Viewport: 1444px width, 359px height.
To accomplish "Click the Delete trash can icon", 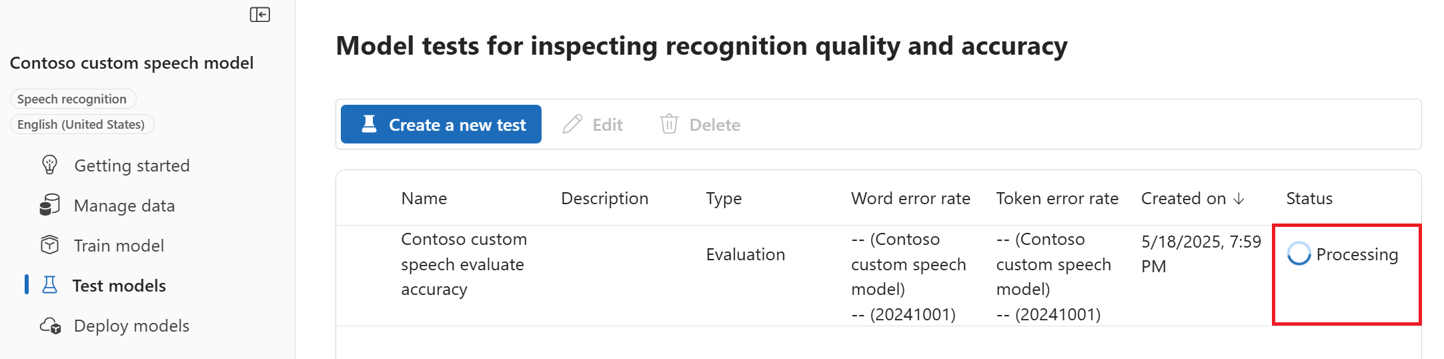I will (x=669, y=124).
